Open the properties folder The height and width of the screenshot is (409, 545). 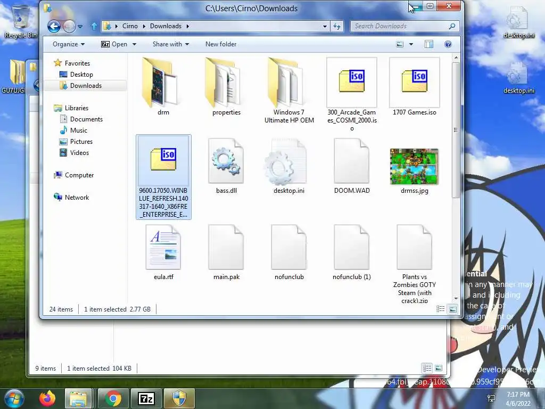(226, 87)
